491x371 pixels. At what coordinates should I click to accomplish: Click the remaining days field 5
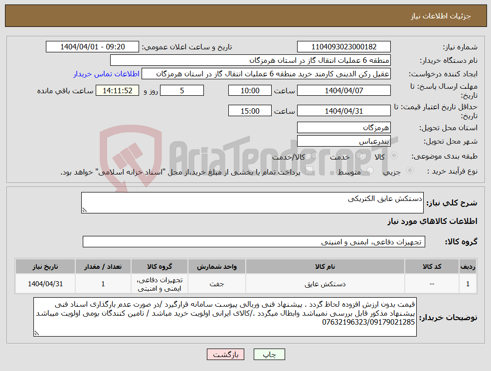[x=182, y=91]
